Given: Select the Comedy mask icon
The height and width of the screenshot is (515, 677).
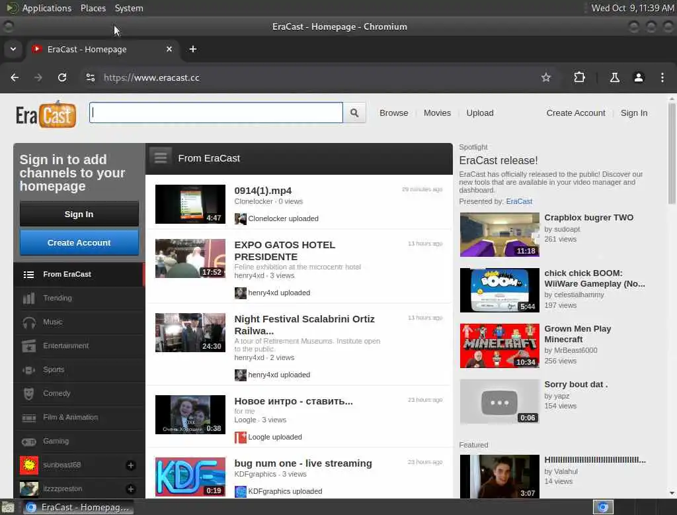Looking at the screenshot, I should click(29, 393).
